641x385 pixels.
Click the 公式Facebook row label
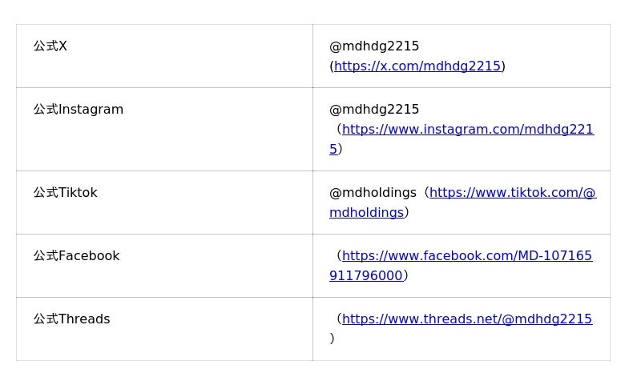tap(76, 256)
